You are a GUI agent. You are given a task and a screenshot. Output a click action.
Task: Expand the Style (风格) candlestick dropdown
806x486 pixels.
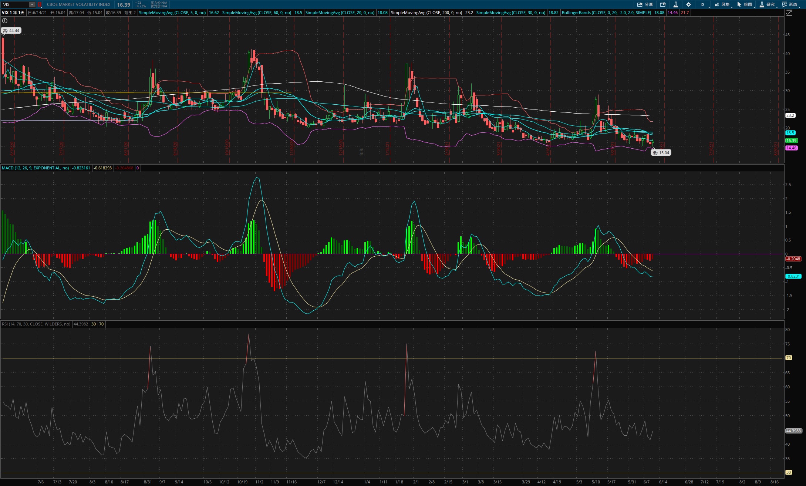click(722, 4)
